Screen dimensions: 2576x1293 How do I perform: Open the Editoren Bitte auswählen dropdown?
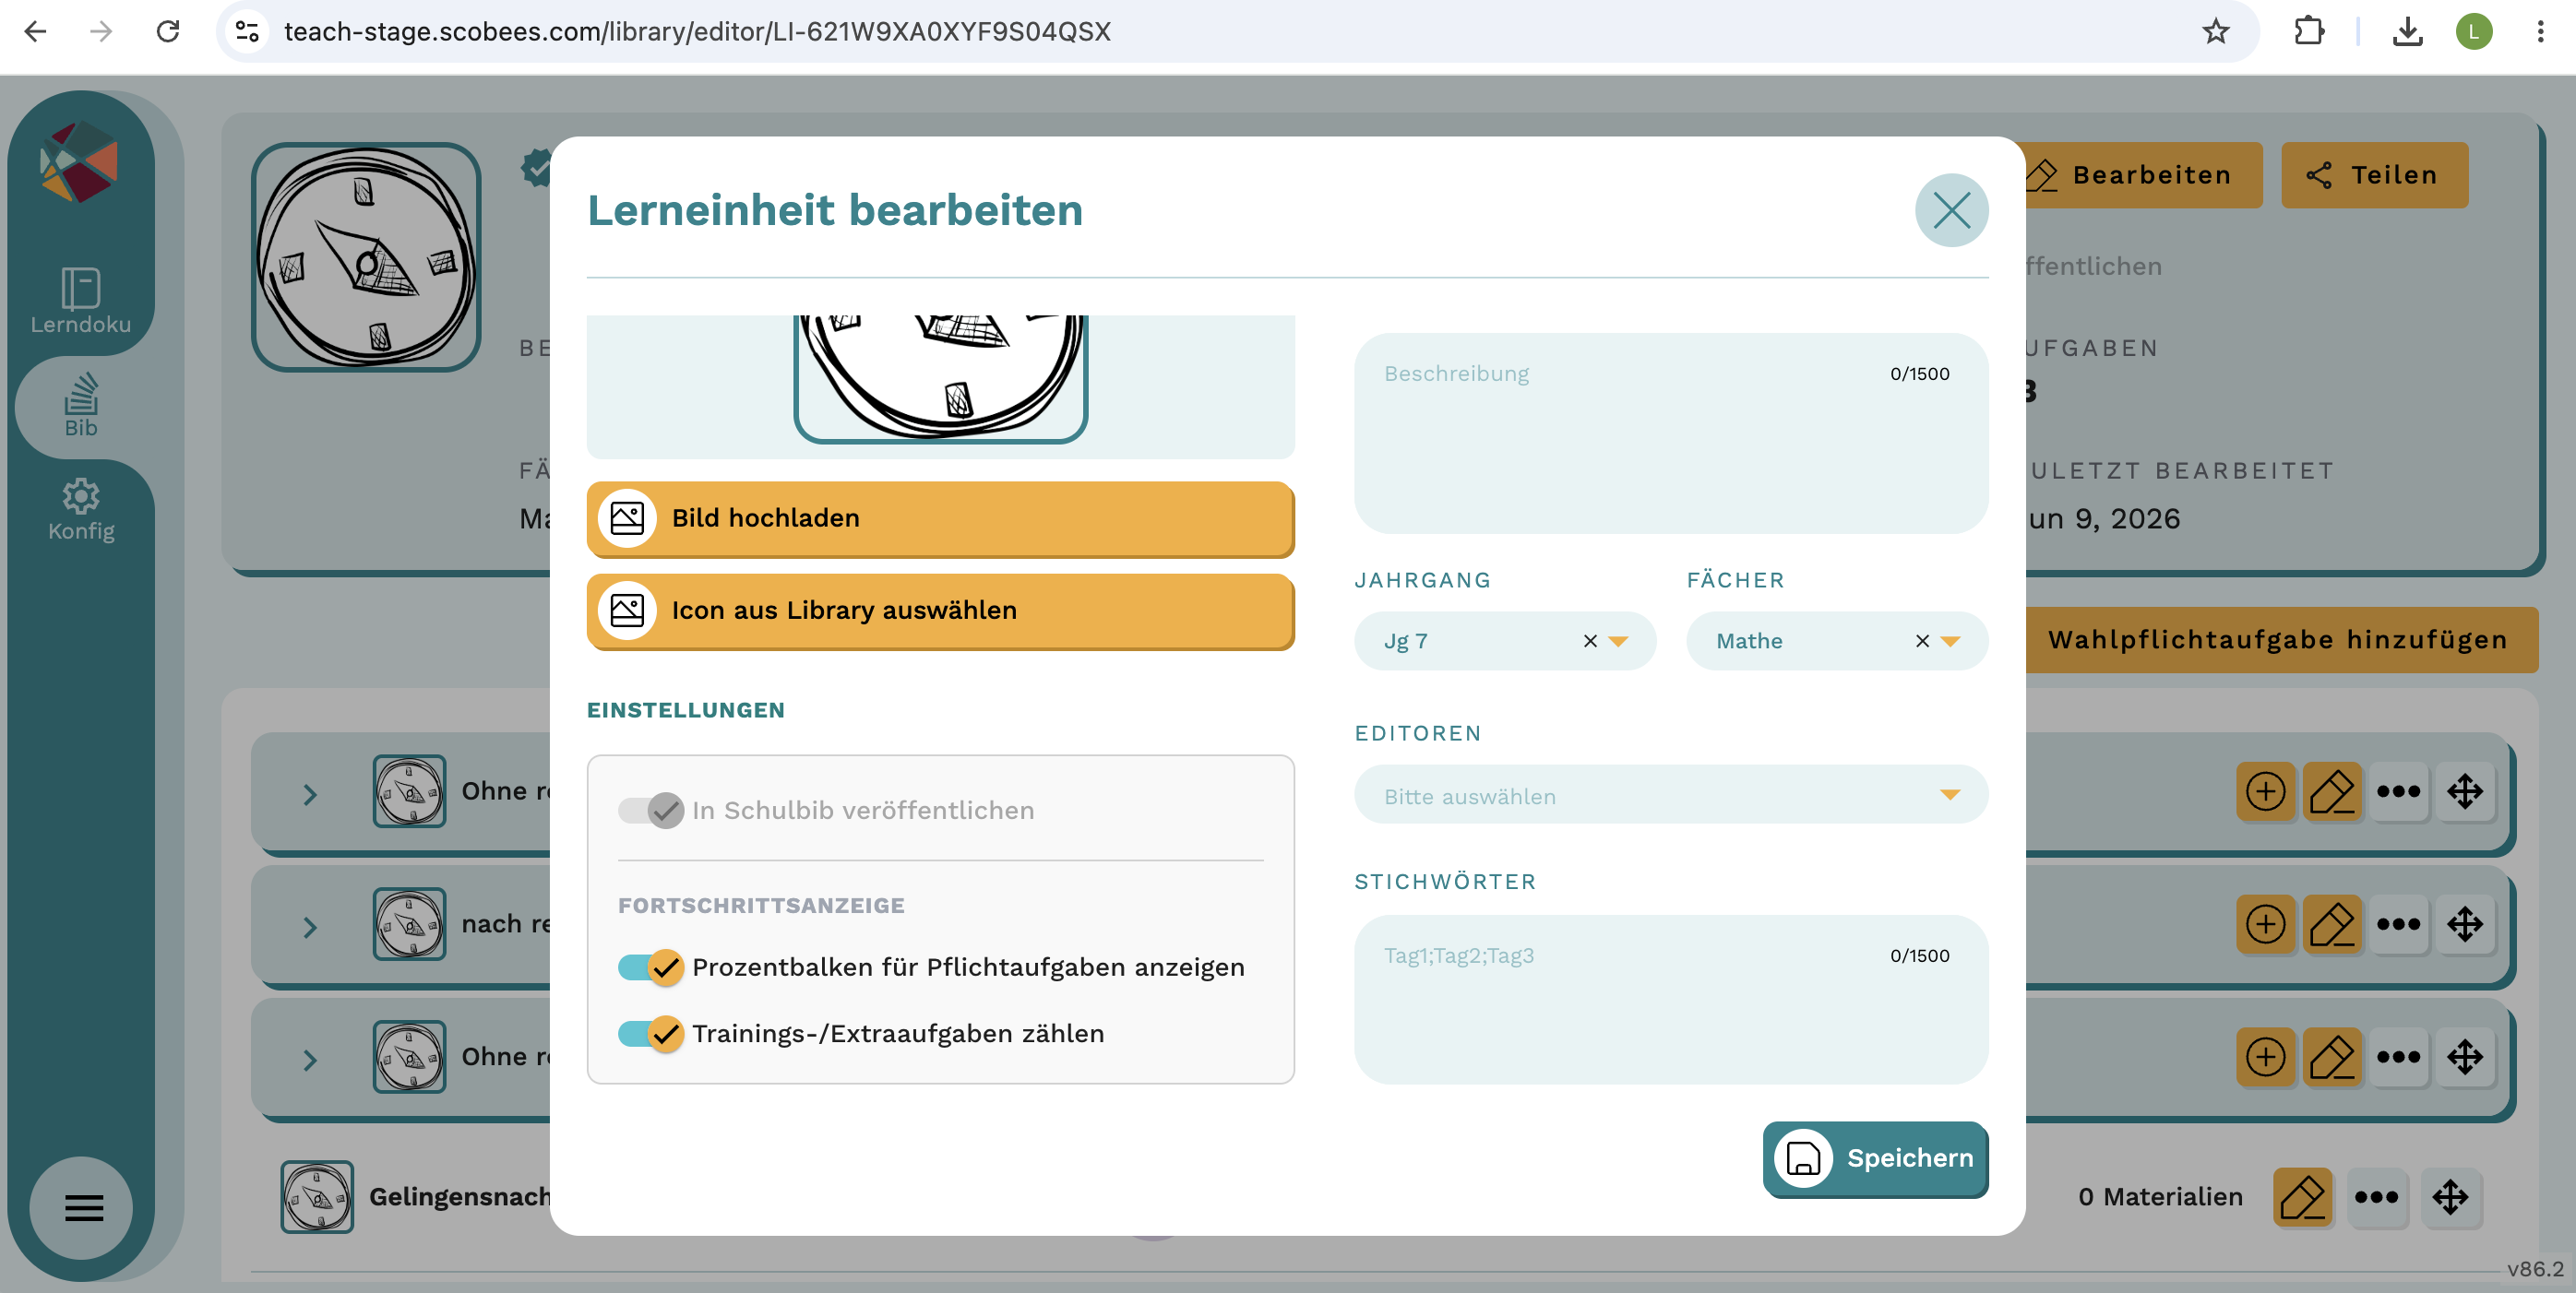(x=1670, y=795)
